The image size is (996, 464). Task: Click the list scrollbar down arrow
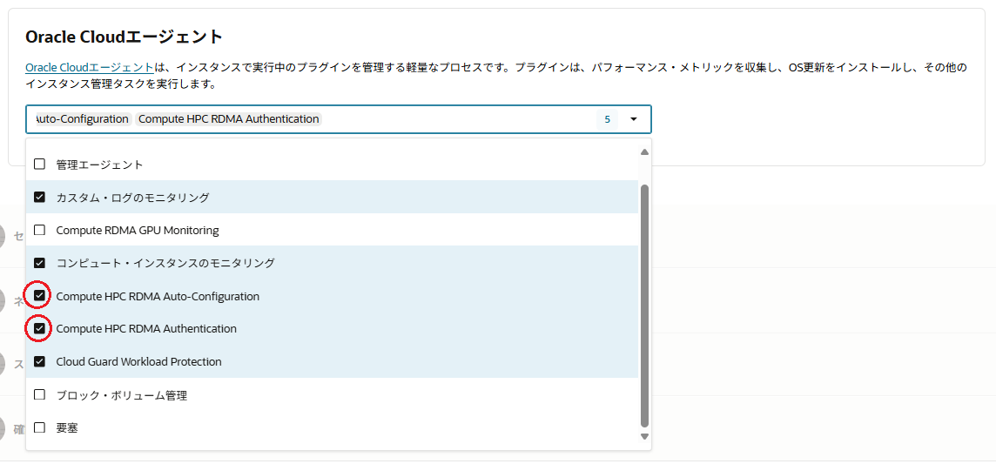click(644, 436)
